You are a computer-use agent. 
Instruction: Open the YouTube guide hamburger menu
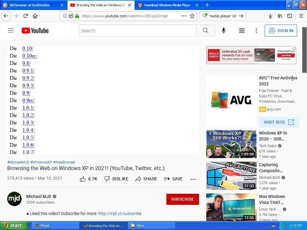[11, 31]
